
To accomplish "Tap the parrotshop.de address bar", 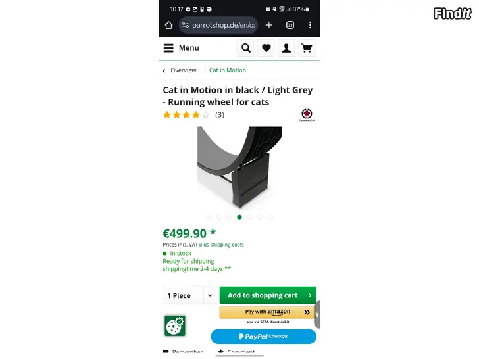I will point(218,25).
